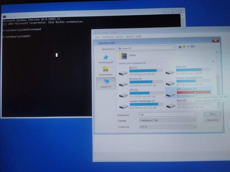Click drive (C:) blue capacity bar
230x172 pixels.
click(x=146, y=70)
